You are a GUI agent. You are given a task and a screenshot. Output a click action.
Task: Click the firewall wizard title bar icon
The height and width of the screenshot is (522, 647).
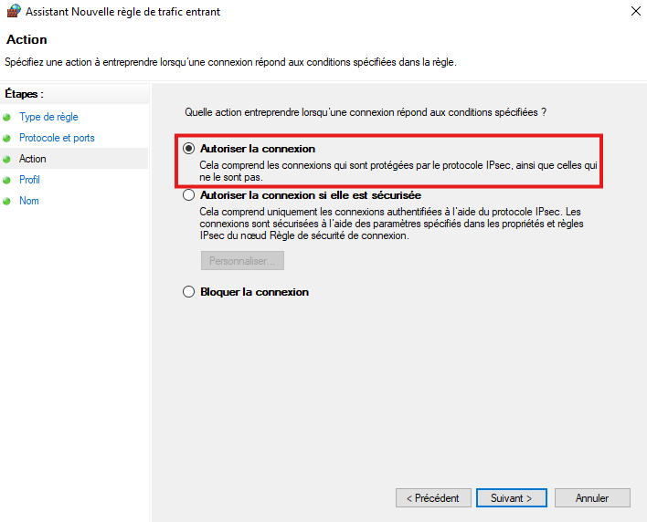pos(12,12)
